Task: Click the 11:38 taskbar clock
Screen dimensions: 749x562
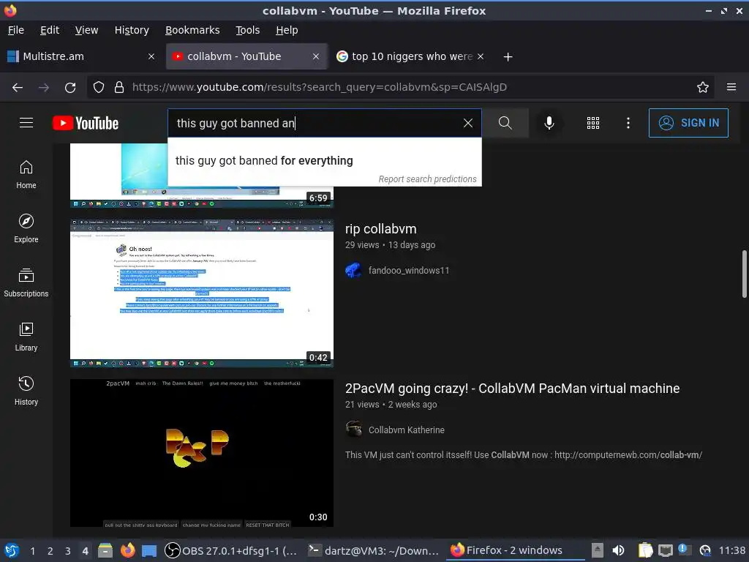Action: coord(731,550)
